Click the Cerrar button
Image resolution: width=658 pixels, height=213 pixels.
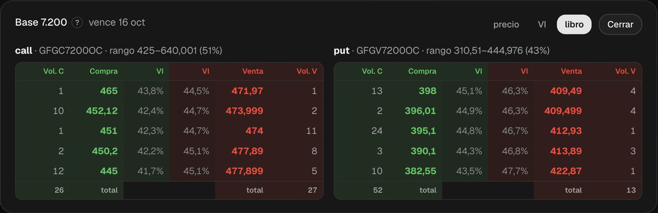[620, 24]
